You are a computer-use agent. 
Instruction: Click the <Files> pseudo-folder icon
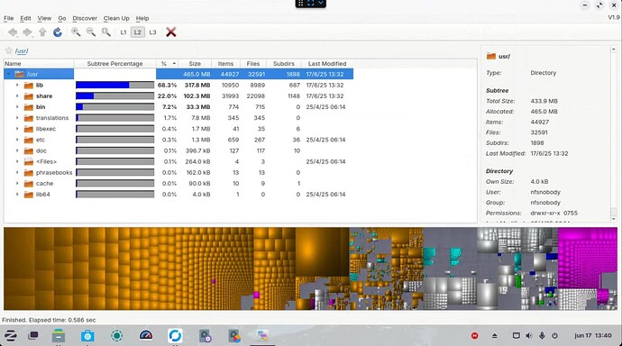pos(28,161)
